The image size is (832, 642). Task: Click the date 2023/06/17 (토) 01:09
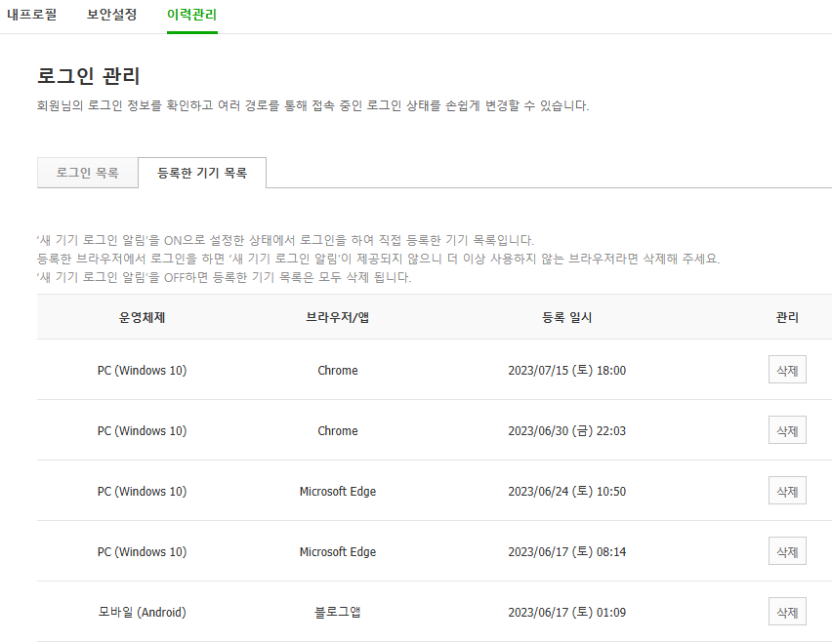pos(566,612)
